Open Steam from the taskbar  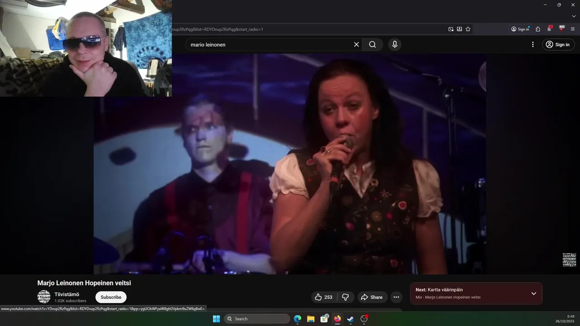(350, 319)
